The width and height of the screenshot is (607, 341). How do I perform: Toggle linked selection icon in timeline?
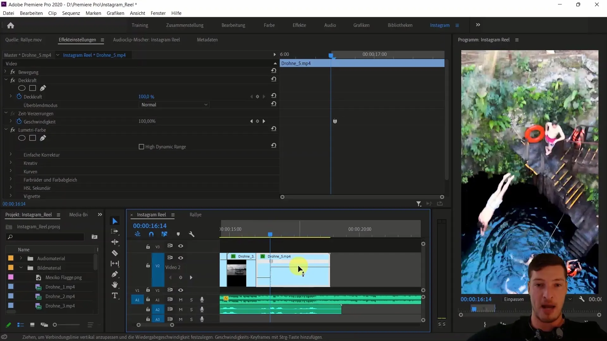click(164, 234)
